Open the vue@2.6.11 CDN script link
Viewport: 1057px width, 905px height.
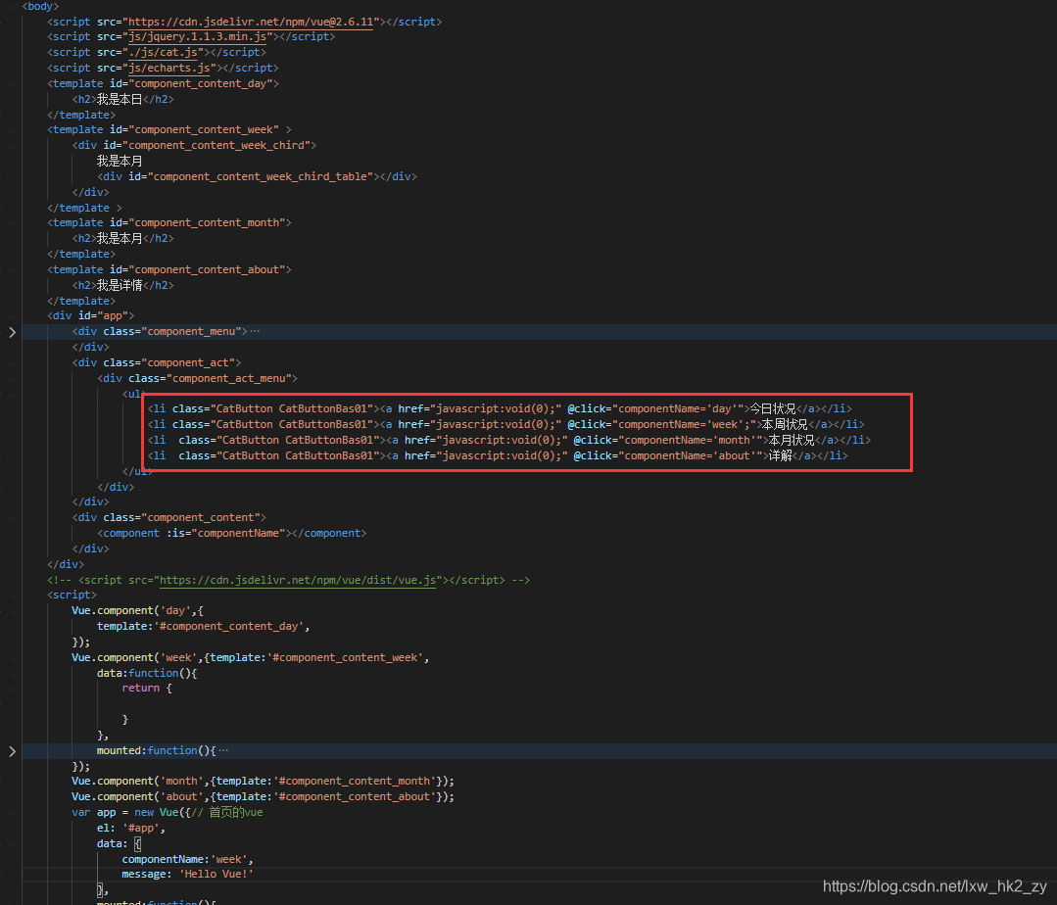(251, 23)
